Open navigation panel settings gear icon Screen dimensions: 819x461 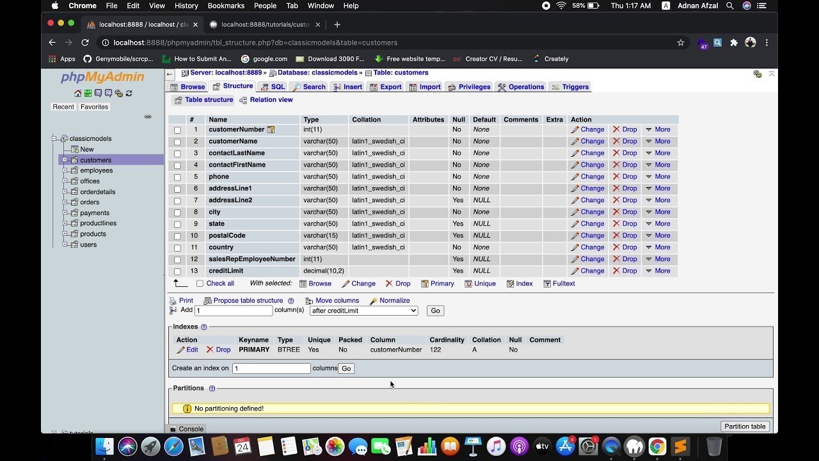pyautogui.click(x=119, y=93)
